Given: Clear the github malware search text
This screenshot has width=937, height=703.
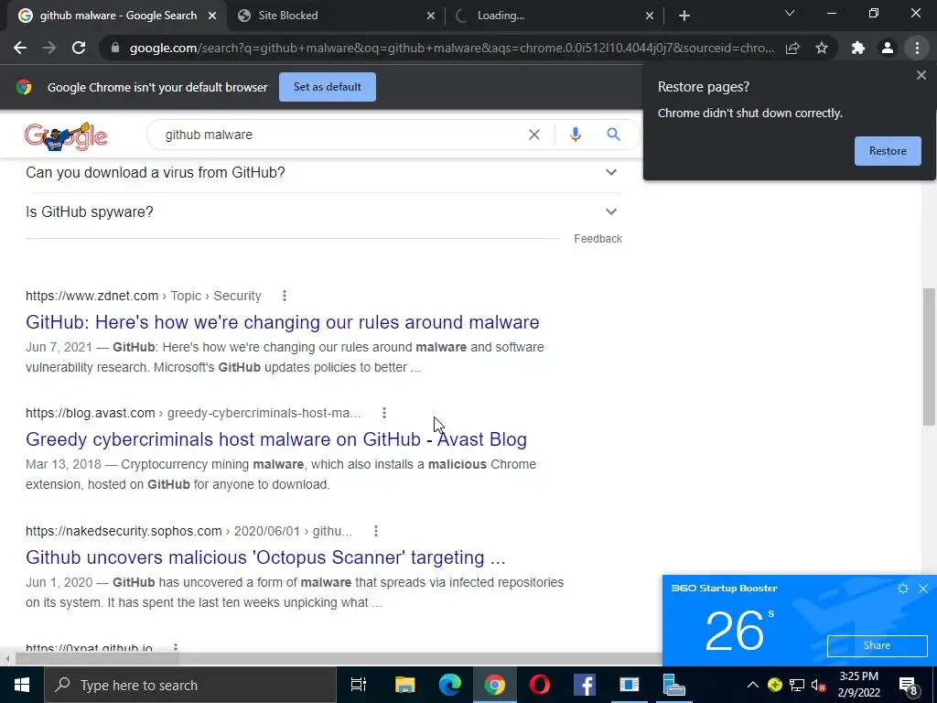Looking at the screenshot, I should [534, 135].
